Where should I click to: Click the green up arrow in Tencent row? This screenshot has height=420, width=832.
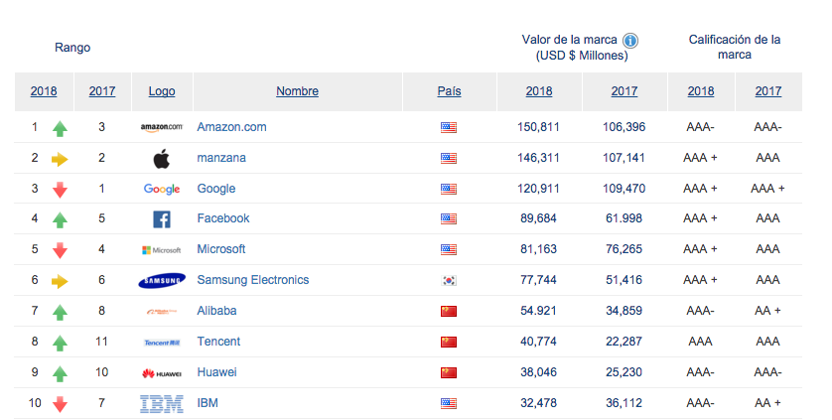tap(60, 343)
